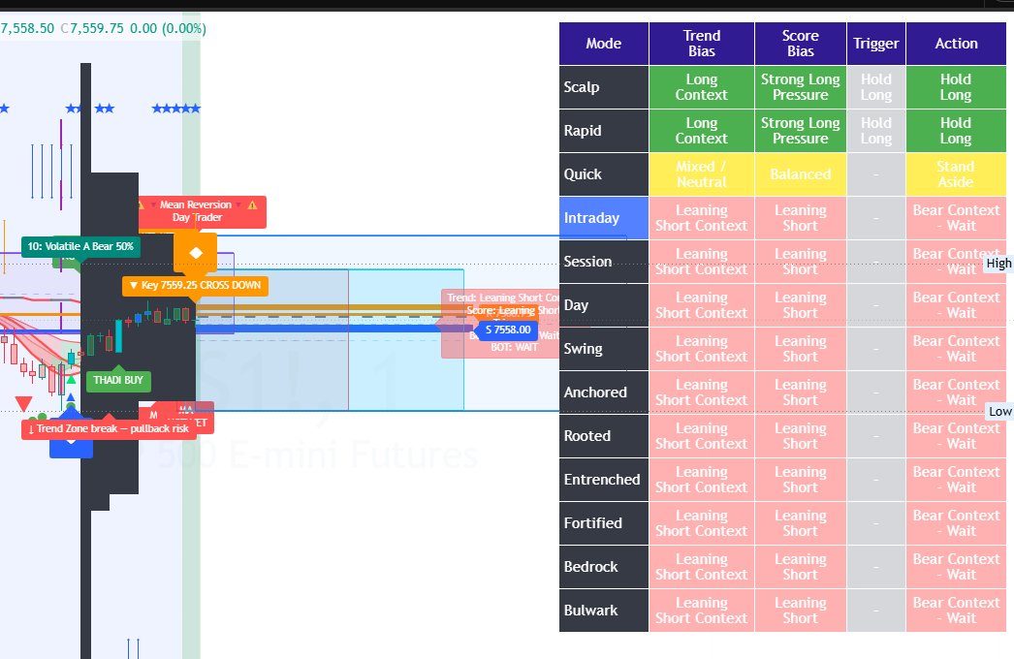Click the Mode column header
Image resolution: width=1014 pixels, height=659 pixels.
[603, 44]
